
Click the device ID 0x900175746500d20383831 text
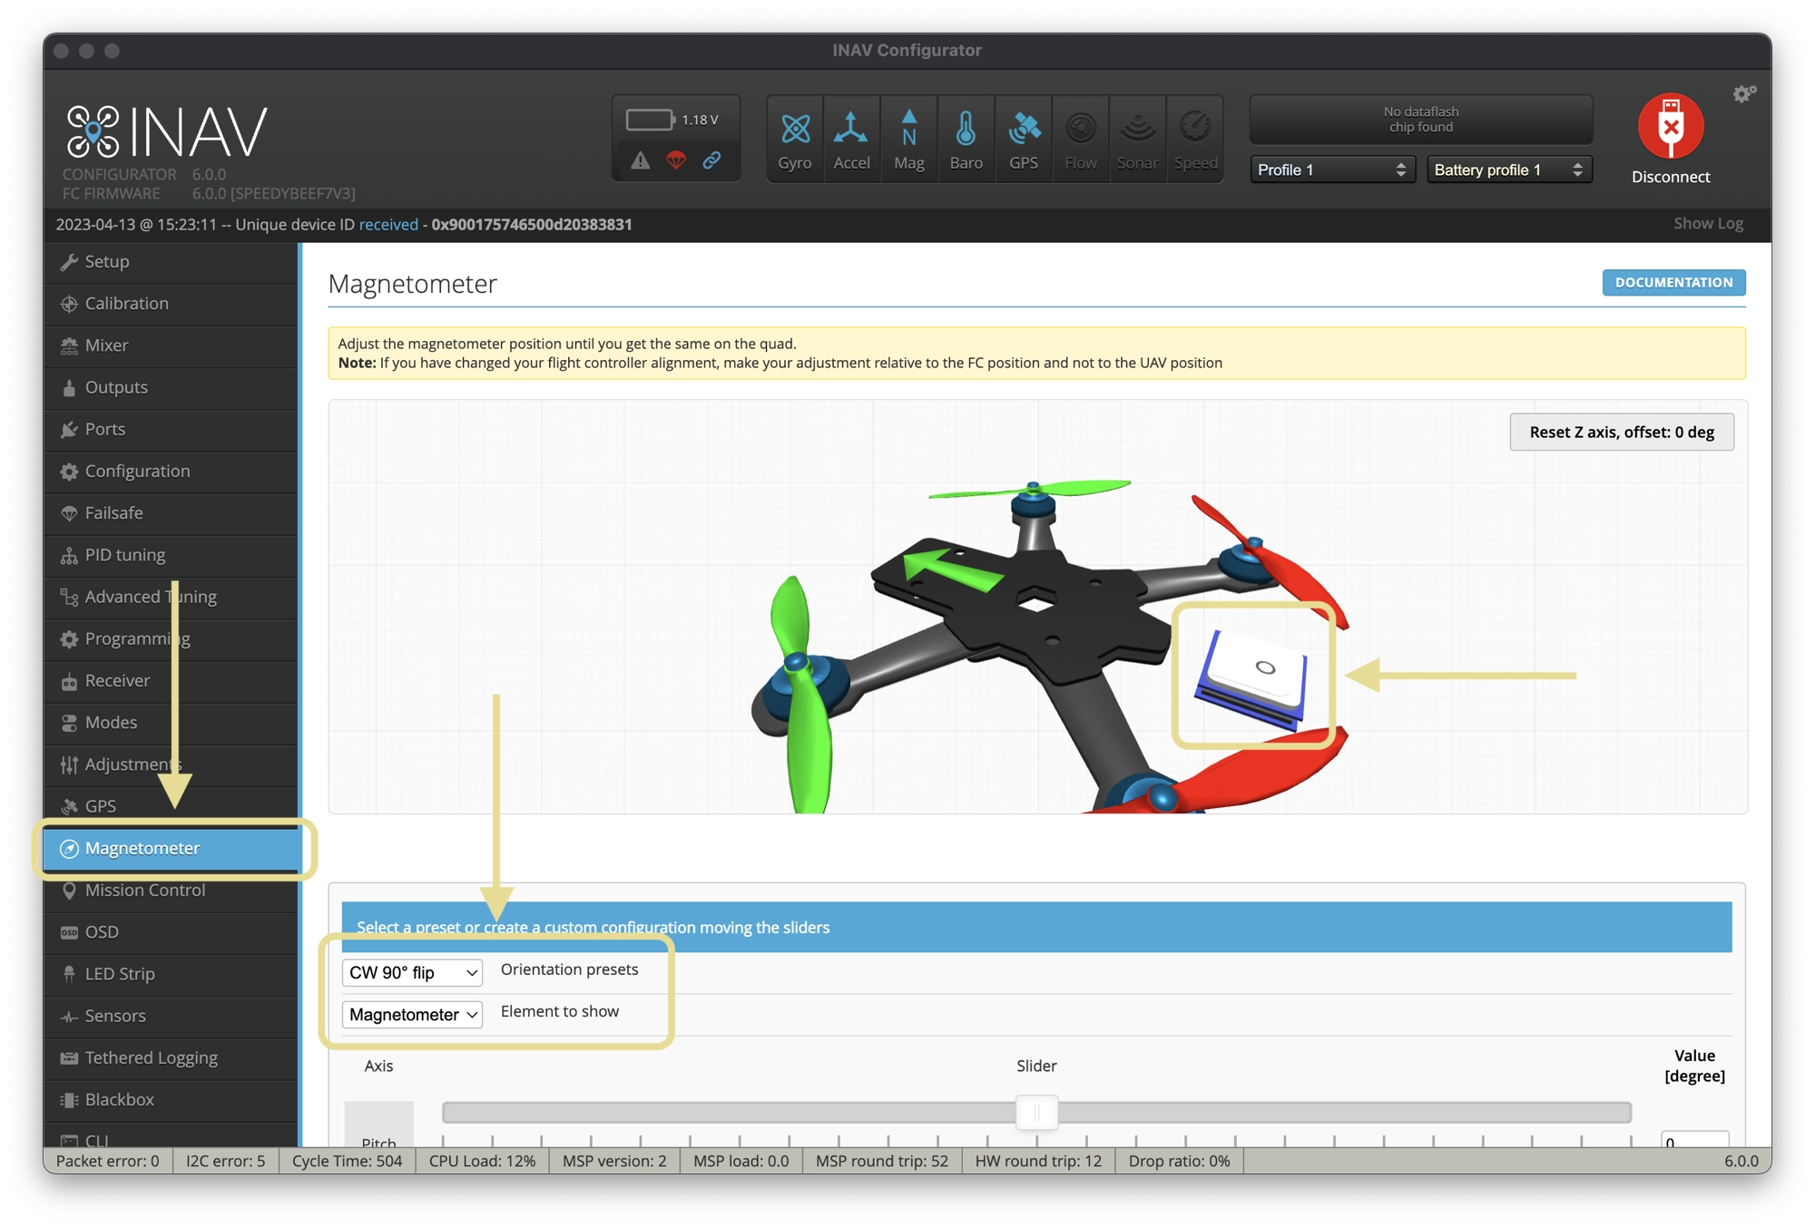[532, 224]
